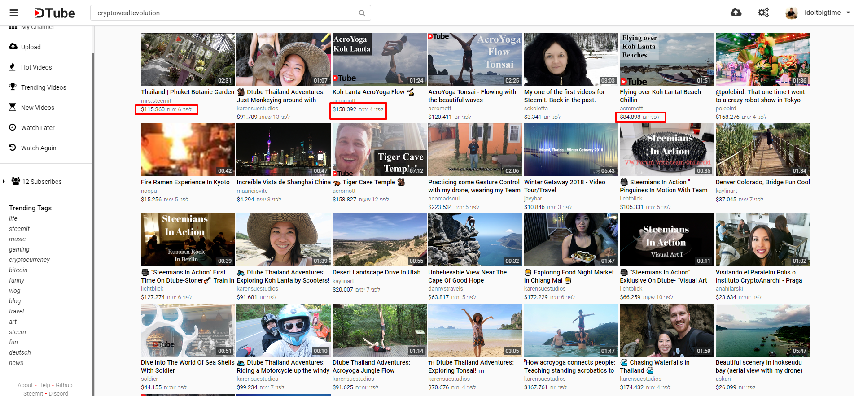Open Denver Colorado bridge video thumbnail
The width and height of the screenshot is (854, 396).
tap(763, 150)
